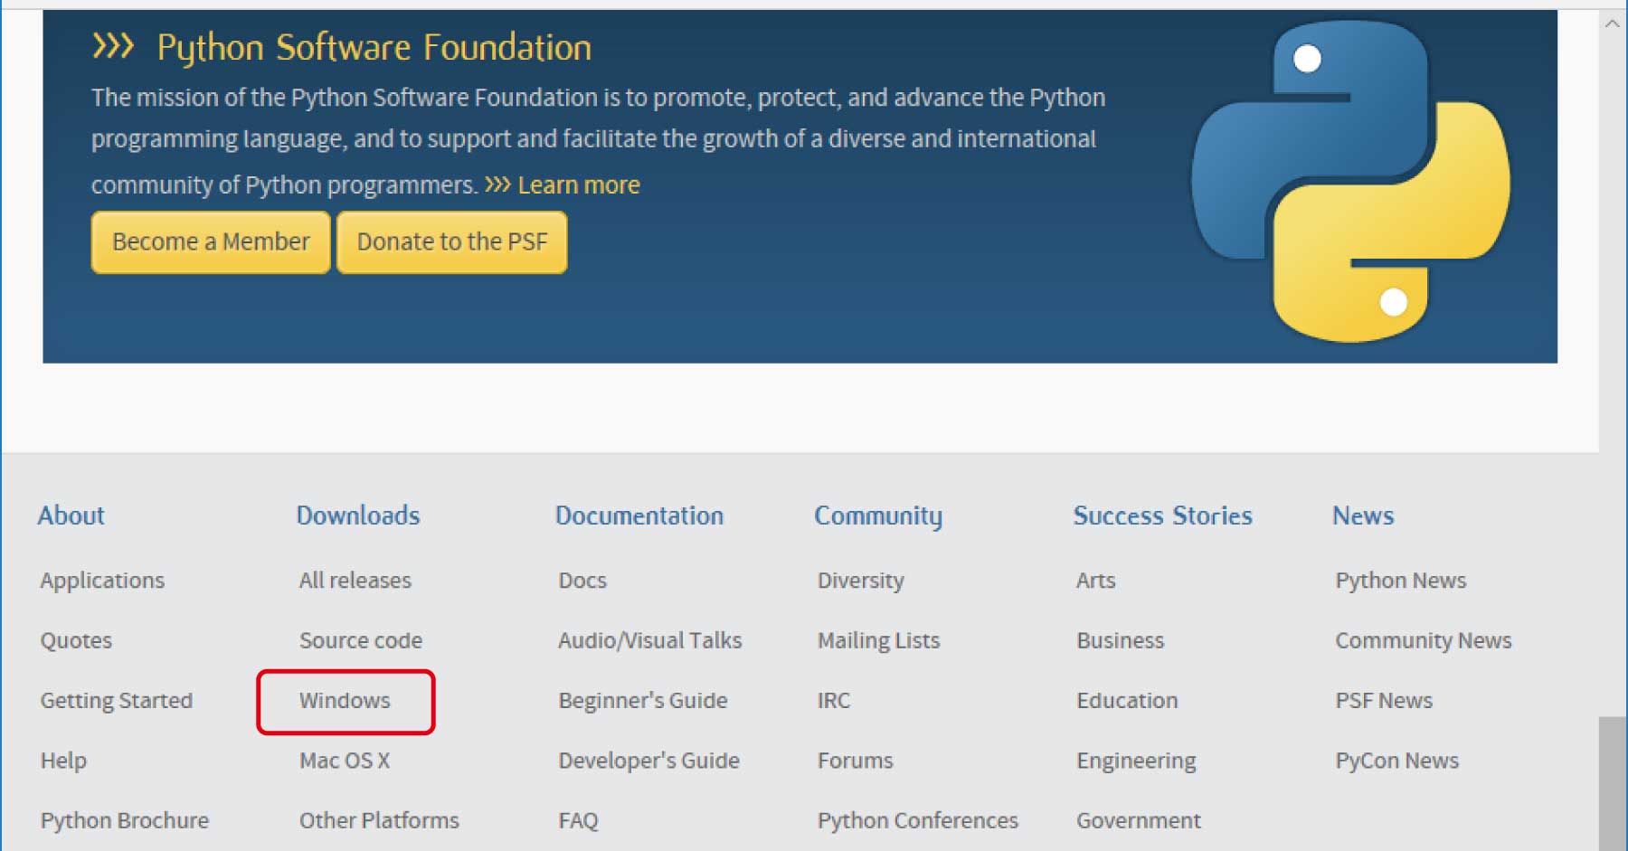This screenshot has height=851, width=1628.
Task: Open the Other Platforms link
Action: point(379,820)
